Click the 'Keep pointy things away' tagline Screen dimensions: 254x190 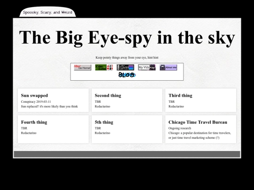(x=127, y=58)
